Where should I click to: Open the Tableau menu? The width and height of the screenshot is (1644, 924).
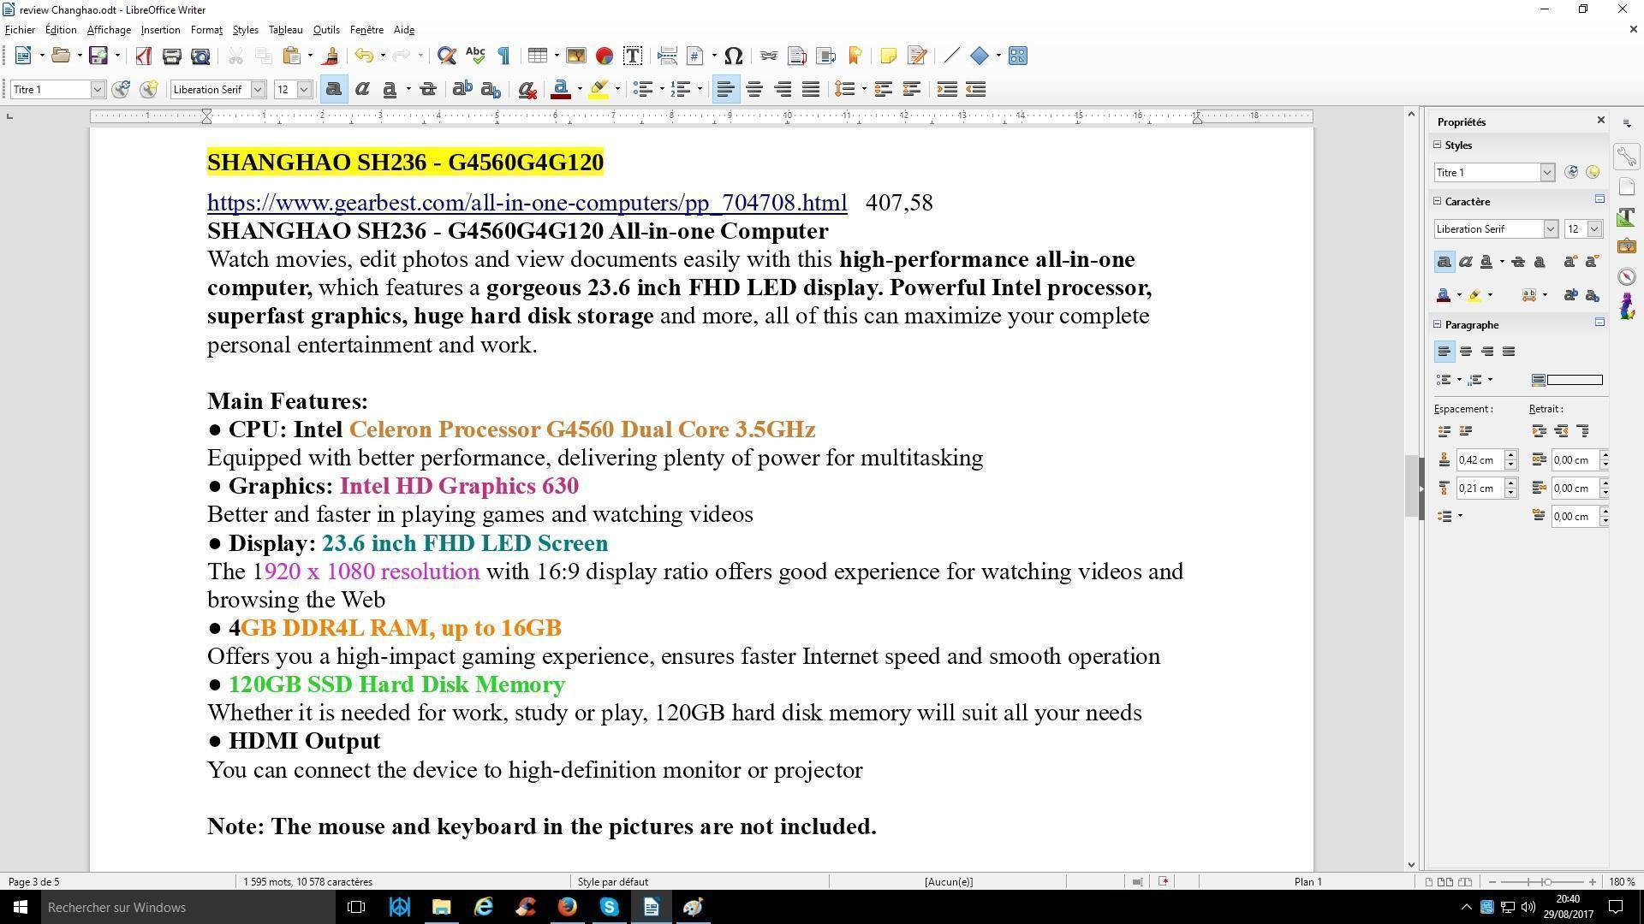pyautogui.click(x=285, y=30)
